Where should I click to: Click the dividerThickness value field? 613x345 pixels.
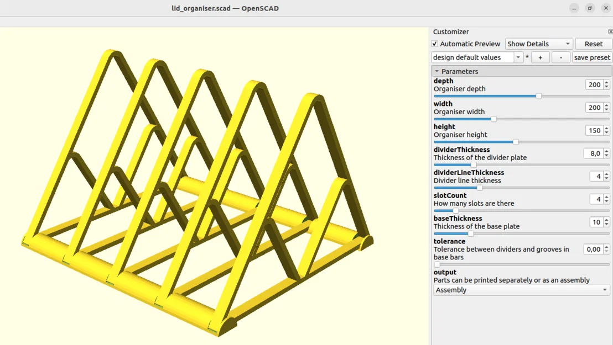(594, 154)
